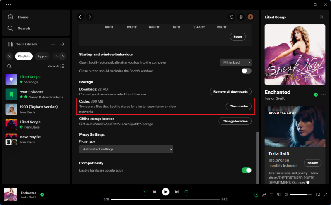The height and width of the screenshot is (205, 331).
Task: Reset the equalizer
Action: pos(237,36)
